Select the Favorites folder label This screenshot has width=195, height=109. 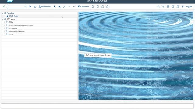[10, 13]
